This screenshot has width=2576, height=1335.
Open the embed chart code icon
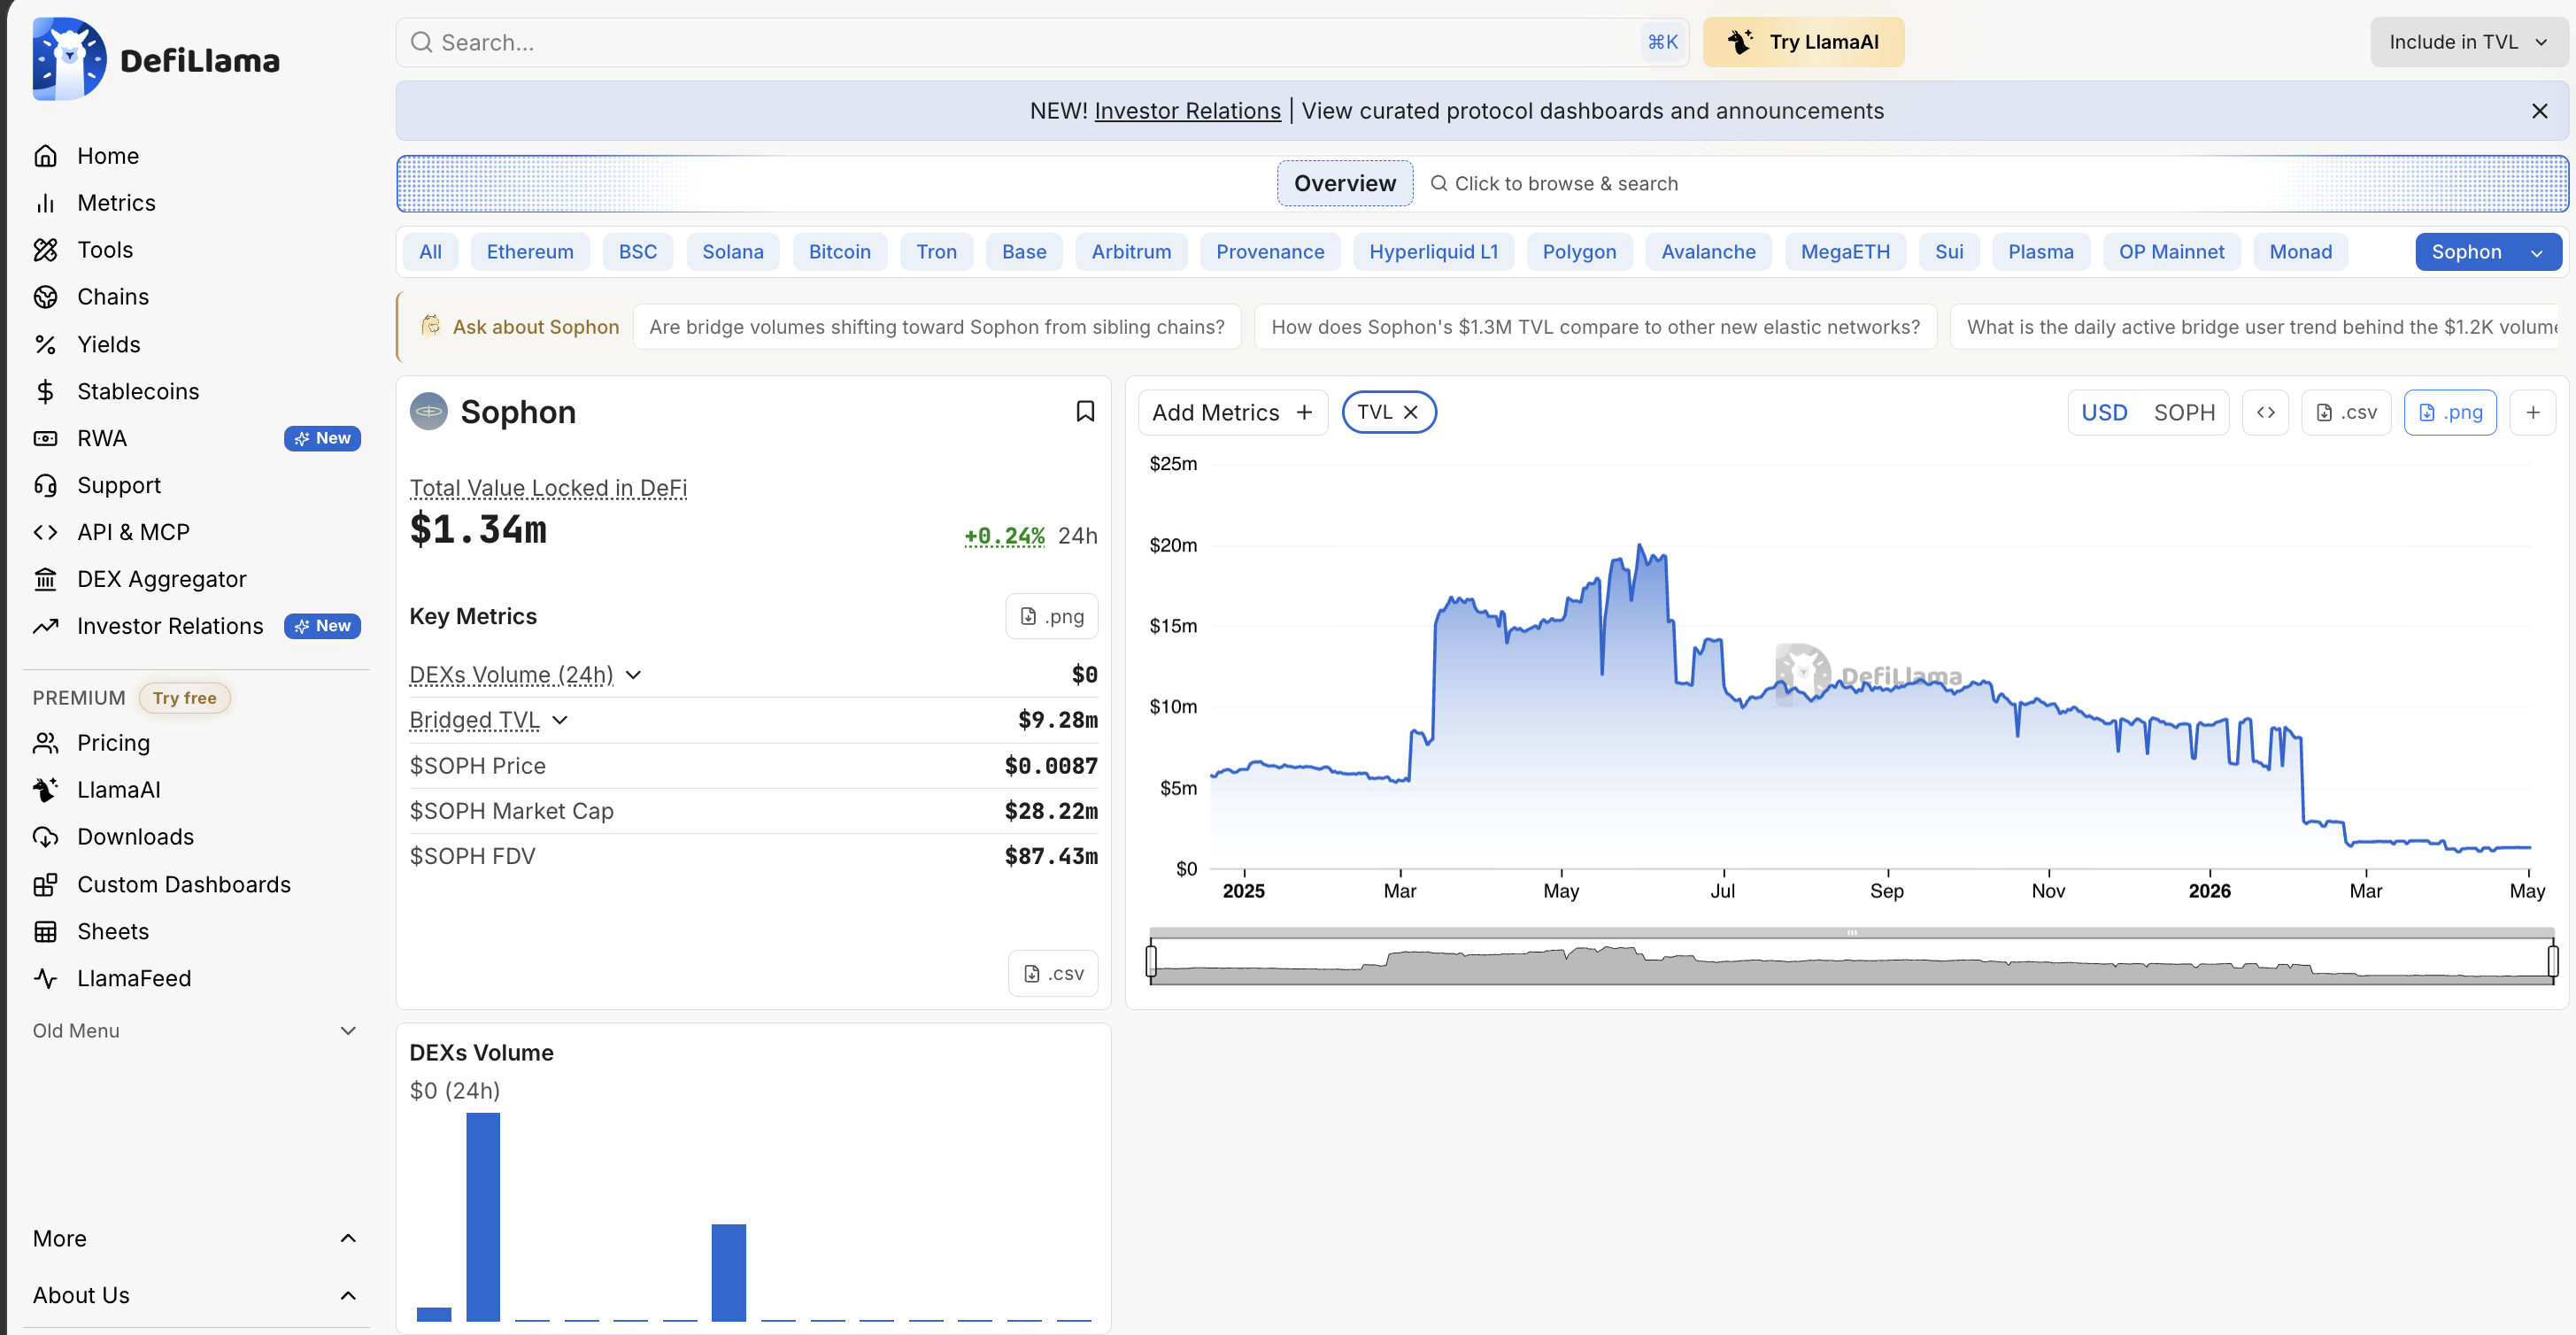[x=2266, y=412]
